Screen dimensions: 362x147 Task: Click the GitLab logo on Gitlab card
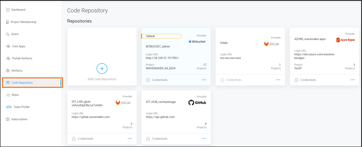pos(271,44)
